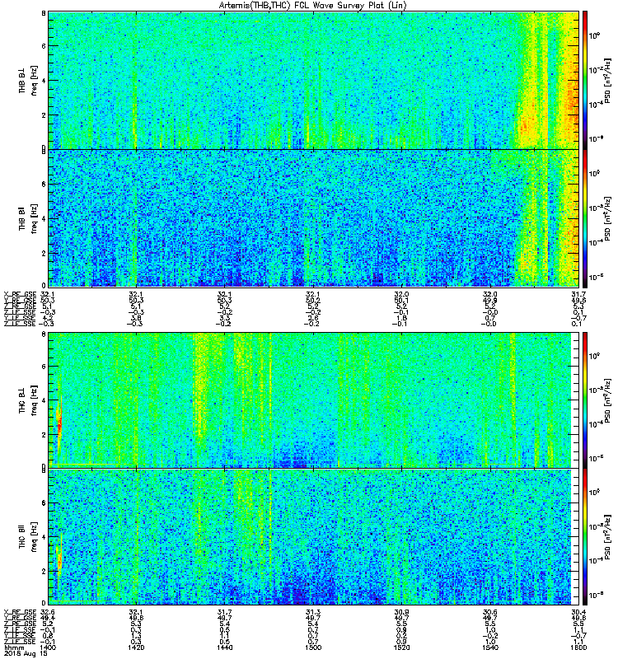Click the 'PSD [nT²/Hz]' label of the THC B∥ panel

607,537
